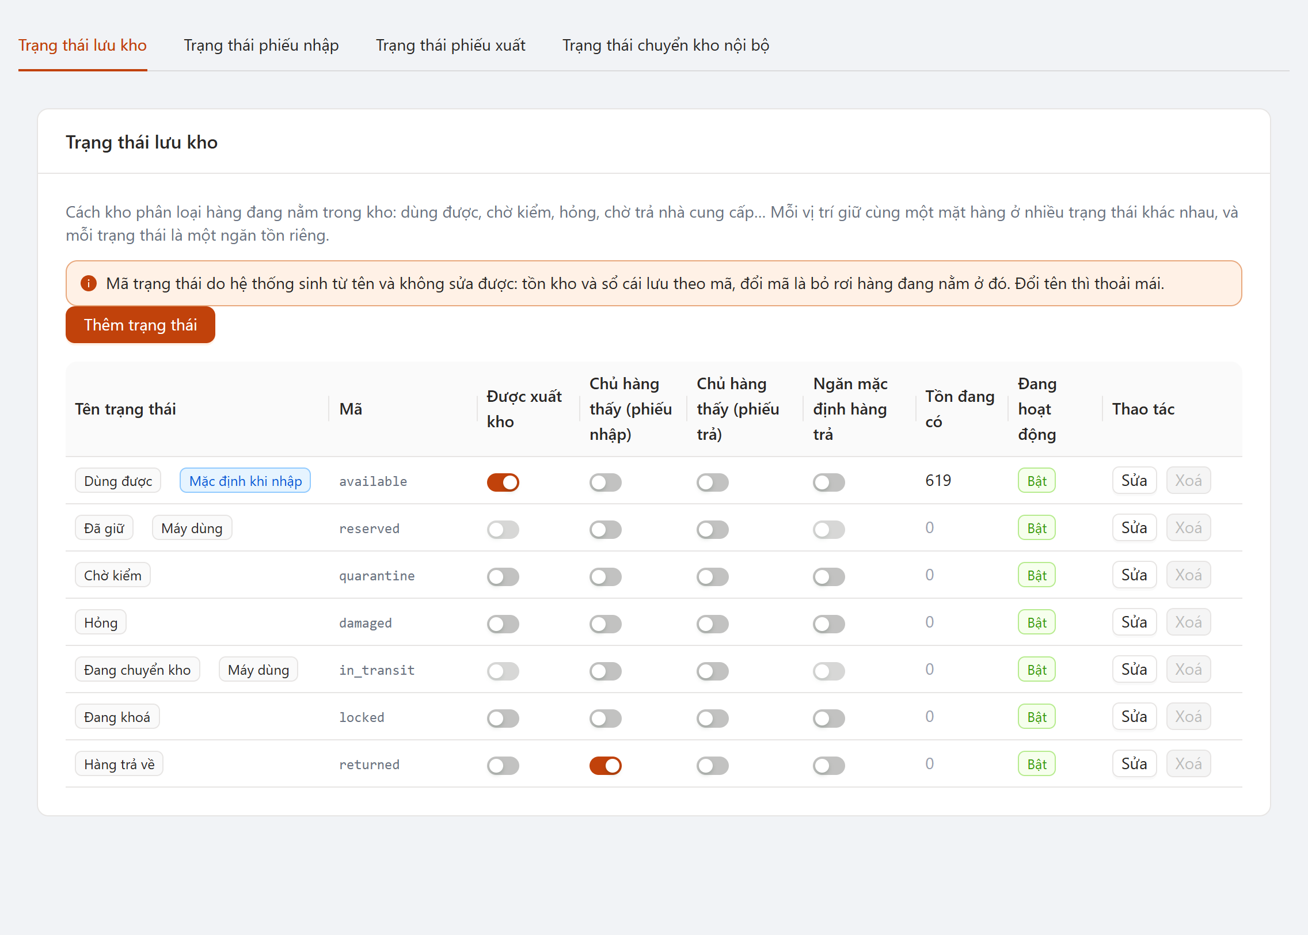Open the 'Trạng thái phiếu xuất' tab
This screenshot has width=1308, height=935.
click(x=451, y=45)
